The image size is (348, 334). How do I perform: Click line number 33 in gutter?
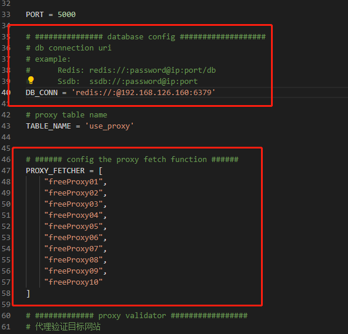(6, 15)
